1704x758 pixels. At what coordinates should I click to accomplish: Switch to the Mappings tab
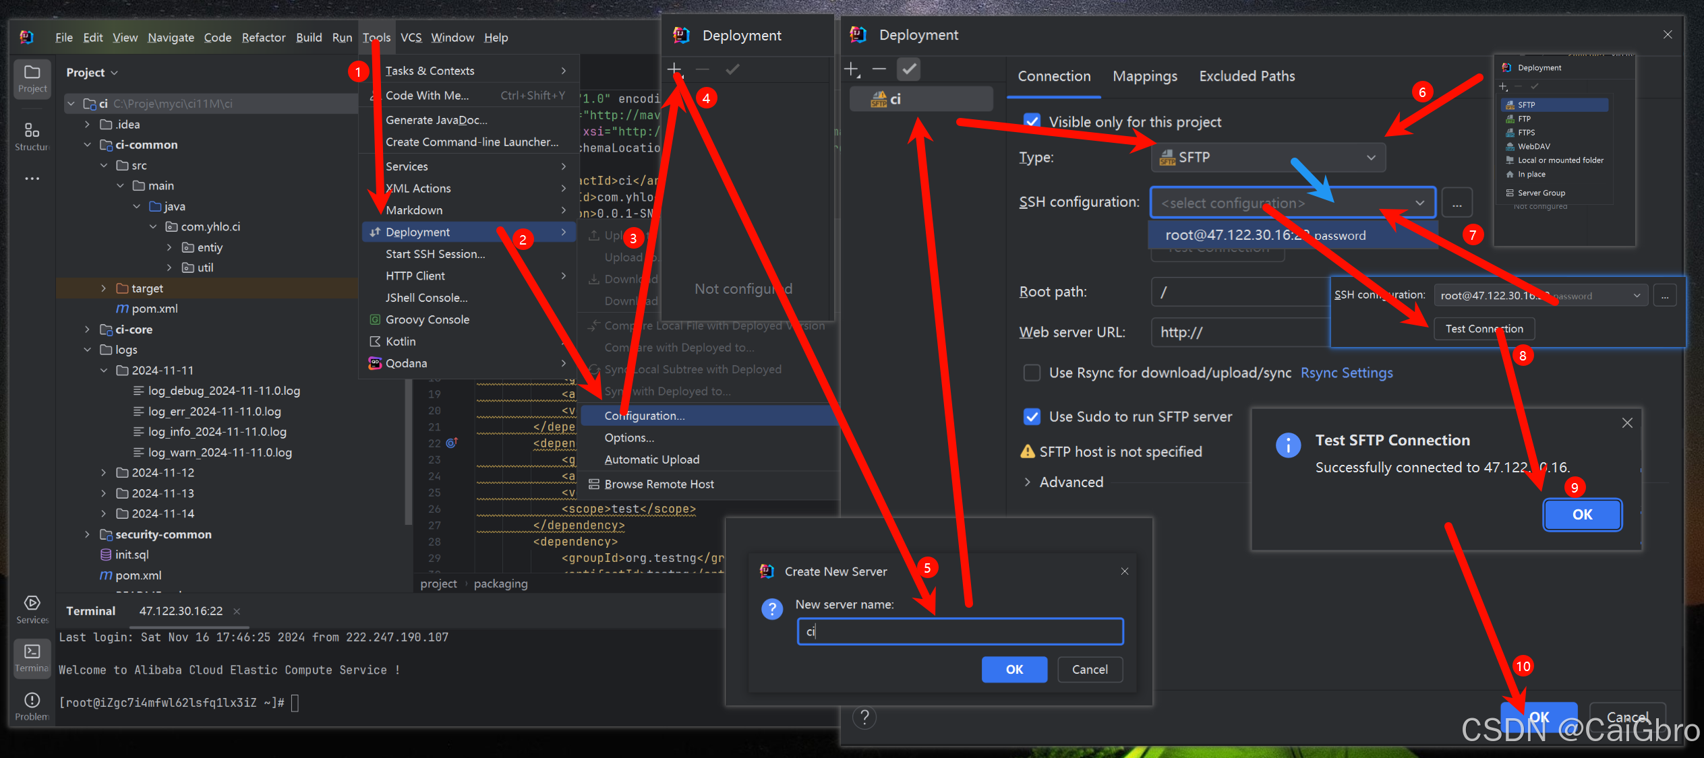pyautogui.click(x=1144, y=76)
